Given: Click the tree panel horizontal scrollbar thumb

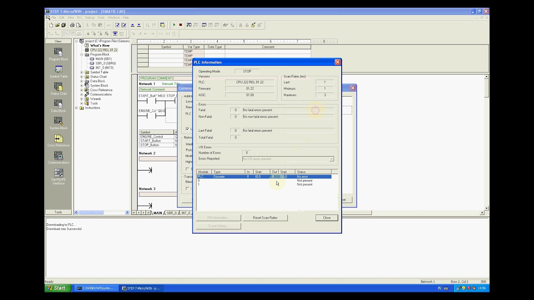Looking at the screenshot, I should [x=91, y=212].
